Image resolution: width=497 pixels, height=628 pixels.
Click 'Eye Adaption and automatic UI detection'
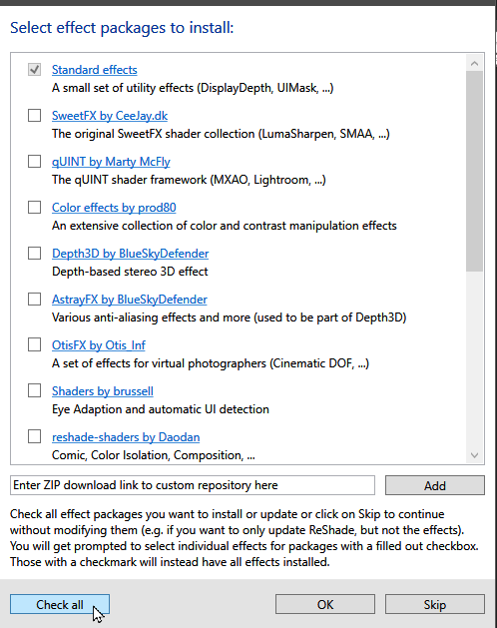[x=161, y=409]
